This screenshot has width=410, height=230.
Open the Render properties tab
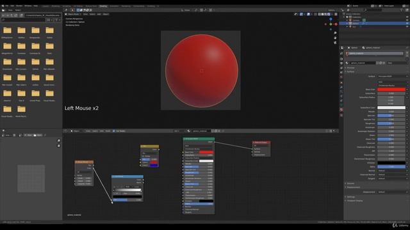341,59
